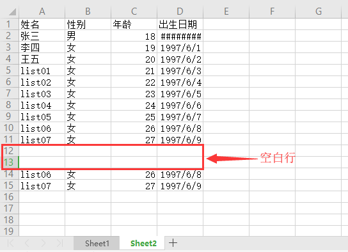Select the cell with 1997/6/3

(x=180, y=70)
